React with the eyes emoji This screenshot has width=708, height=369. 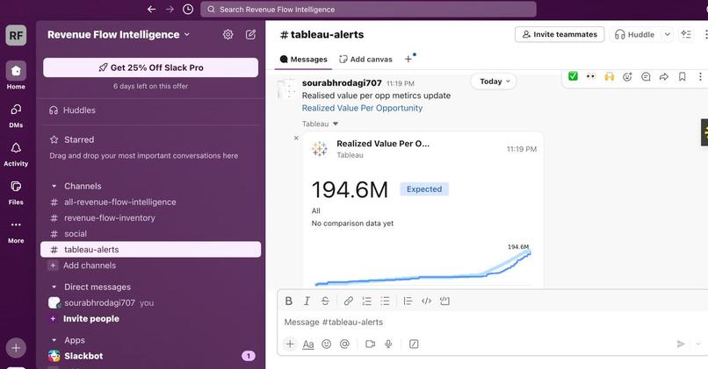591,76
